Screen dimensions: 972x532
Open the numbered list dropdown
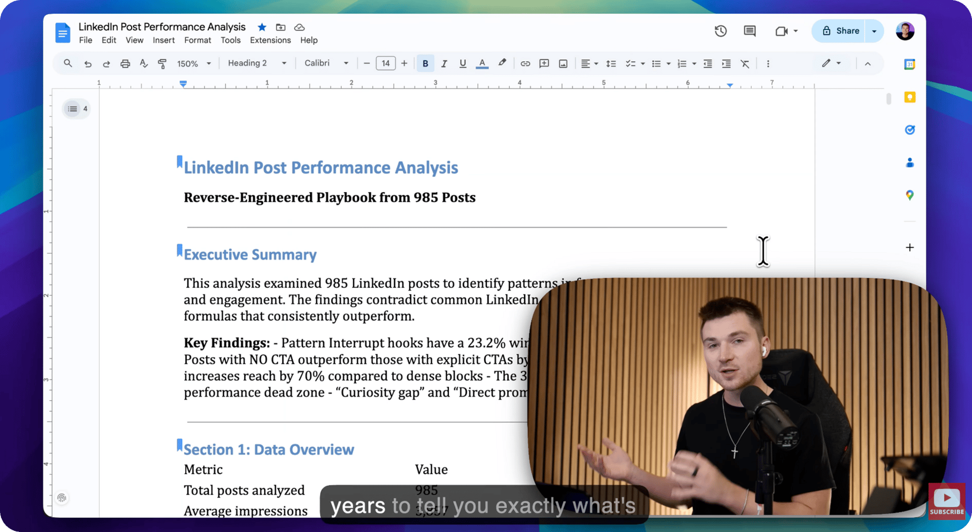point(687,64)
